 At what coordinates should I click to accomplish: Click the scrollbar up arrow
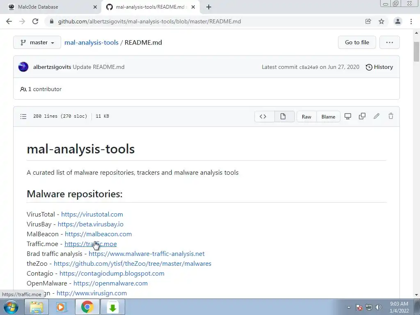[x=416, y=33]
